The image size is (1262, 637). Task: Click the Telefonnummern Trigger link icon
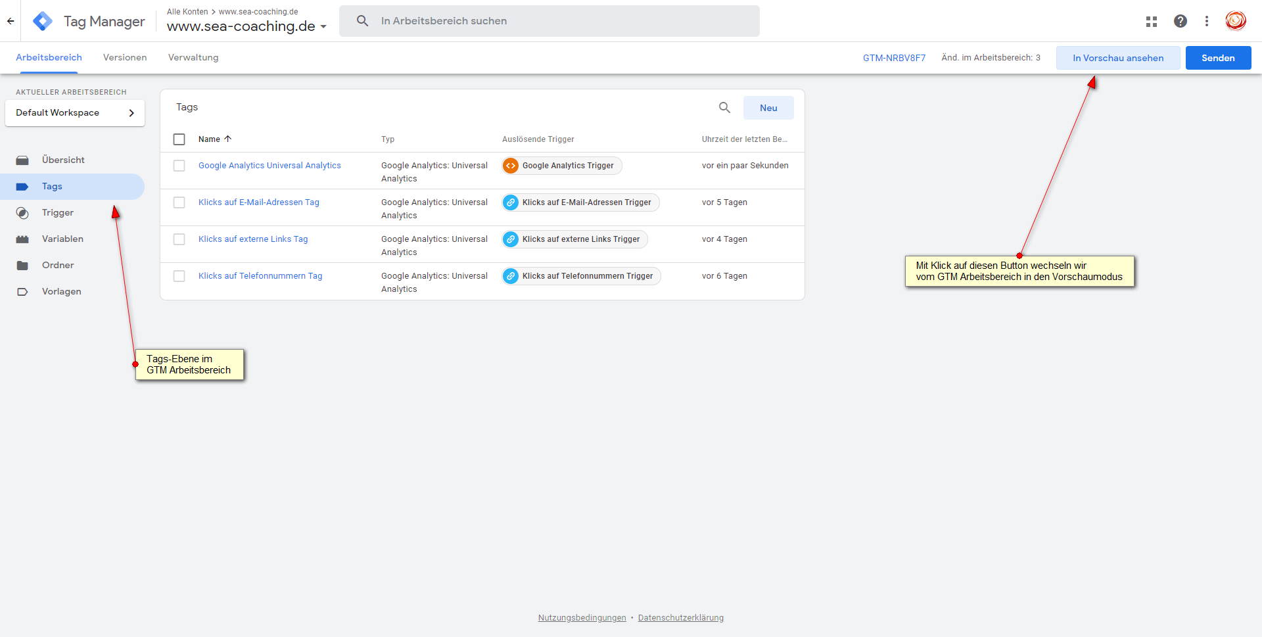click(511, 276)
